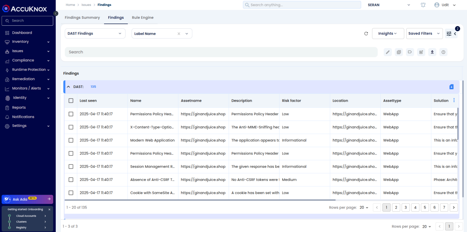This screenshot has width=467, height=232.
Task: Click the table horizontal scrollbar
Action: pos(200,200)
